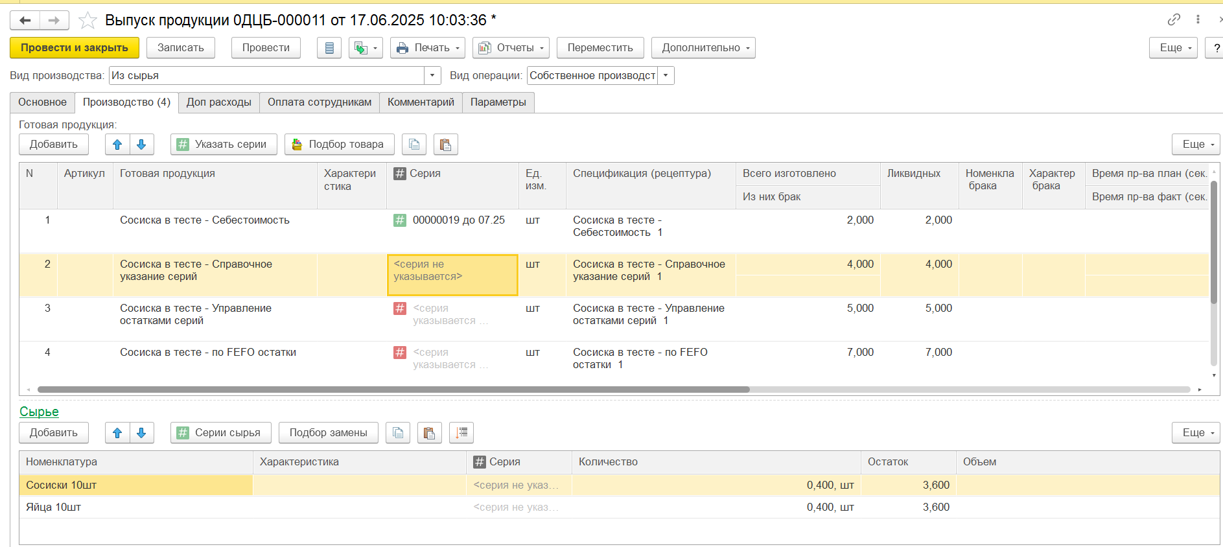Add document to favorites with star icon
Image resolution: width=1223 pixels, height=547 pixels.
87,21
